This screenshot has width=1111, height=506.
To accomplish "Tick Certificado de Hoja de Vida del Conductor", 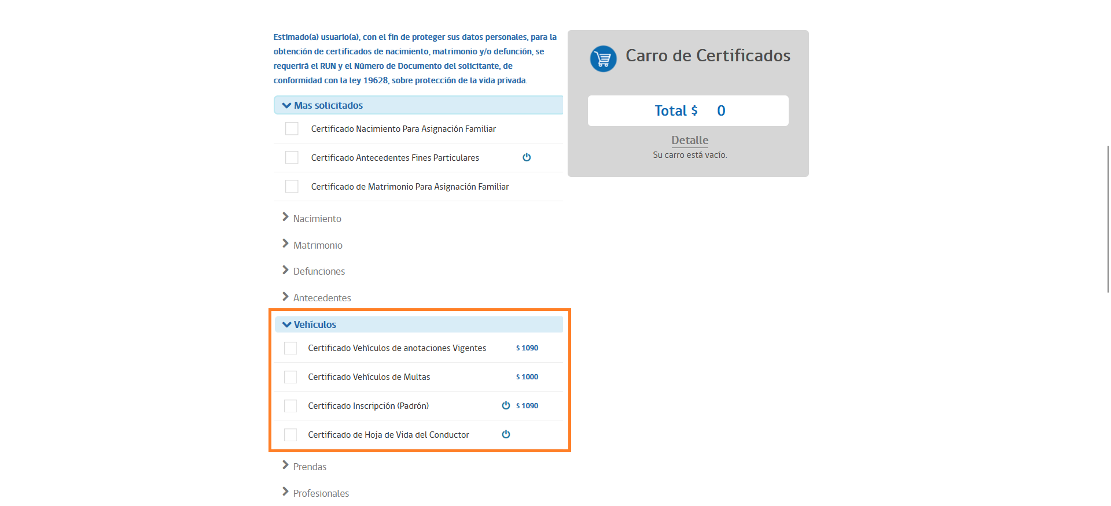I will click(290, 434).
